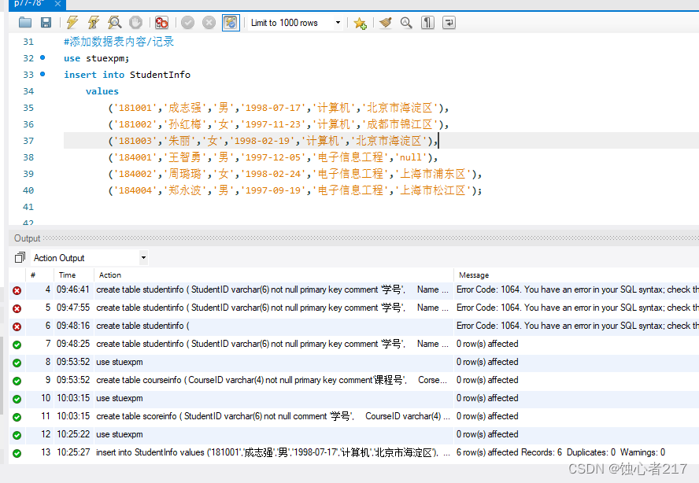The height and width of the screenshot is (483, 699).
Task: Select the red error icon on row 4
Action: [16, 289]
